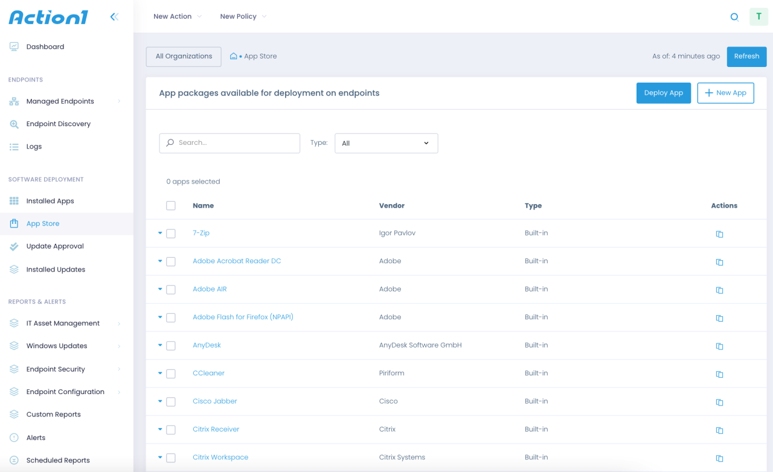Image resolution: width=773 pixels, height=472 pixels.
Task: Open the New Policy dropdown
Action: point(243,16)
